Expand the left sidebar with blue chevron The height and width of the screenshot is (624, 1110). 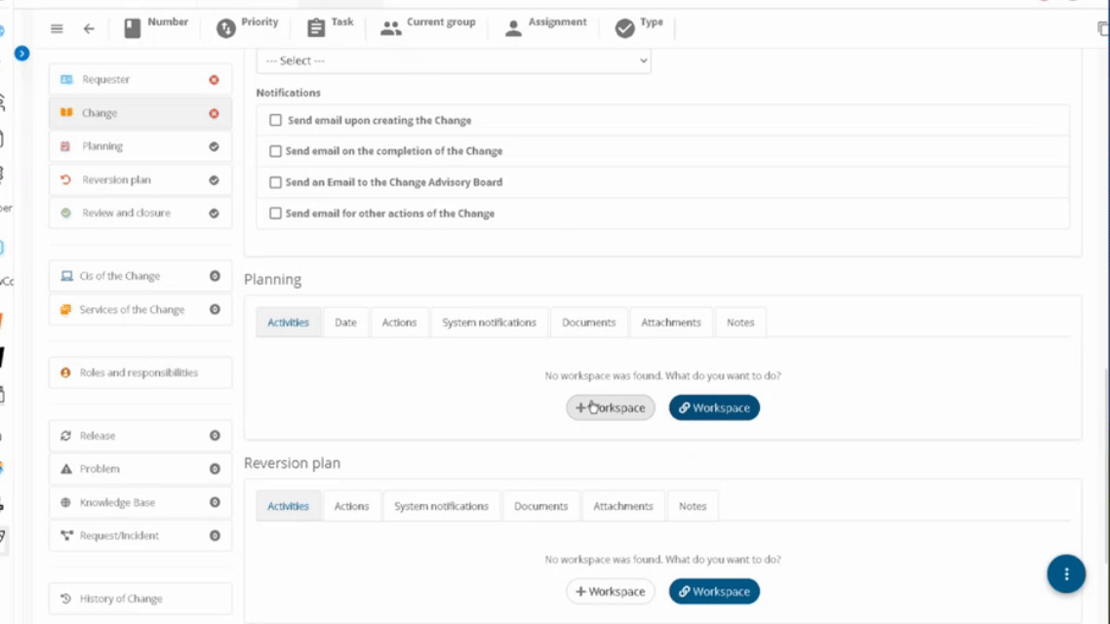[x=21, y=53]
